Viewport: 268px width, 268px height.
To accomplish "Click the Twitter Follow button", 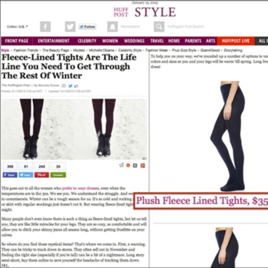I will (87, 26).
